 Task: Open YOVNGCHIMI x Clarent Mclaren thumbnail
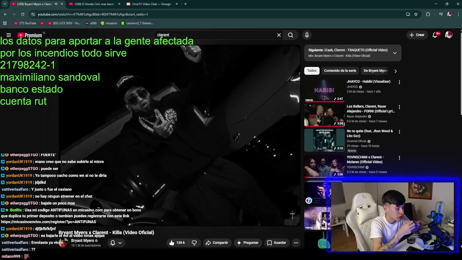pos(324,166)
